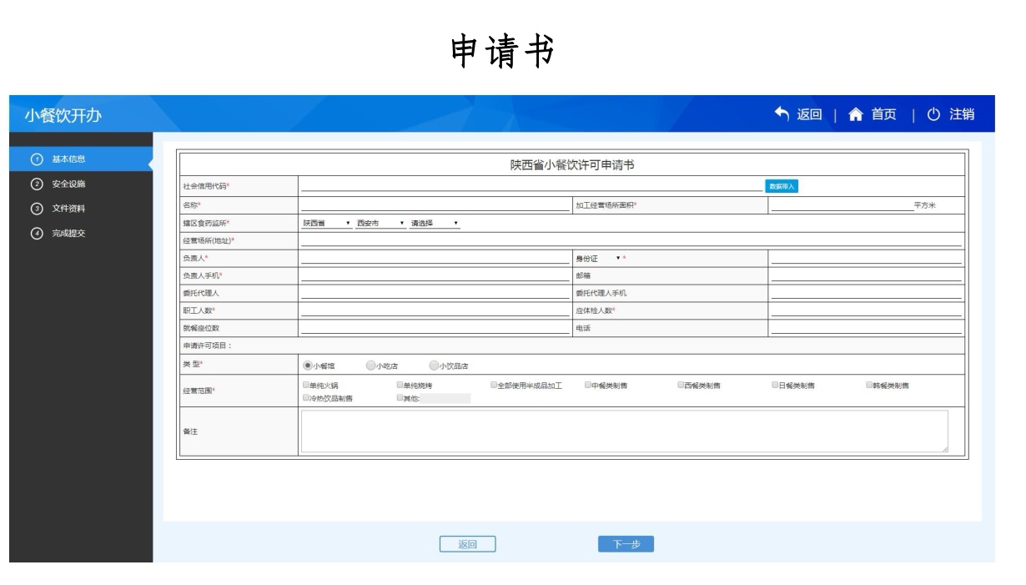This screenshot has height=585, width=1026.
Task: Select the 小饮品店 radio button
Action: tap(433, 365)
